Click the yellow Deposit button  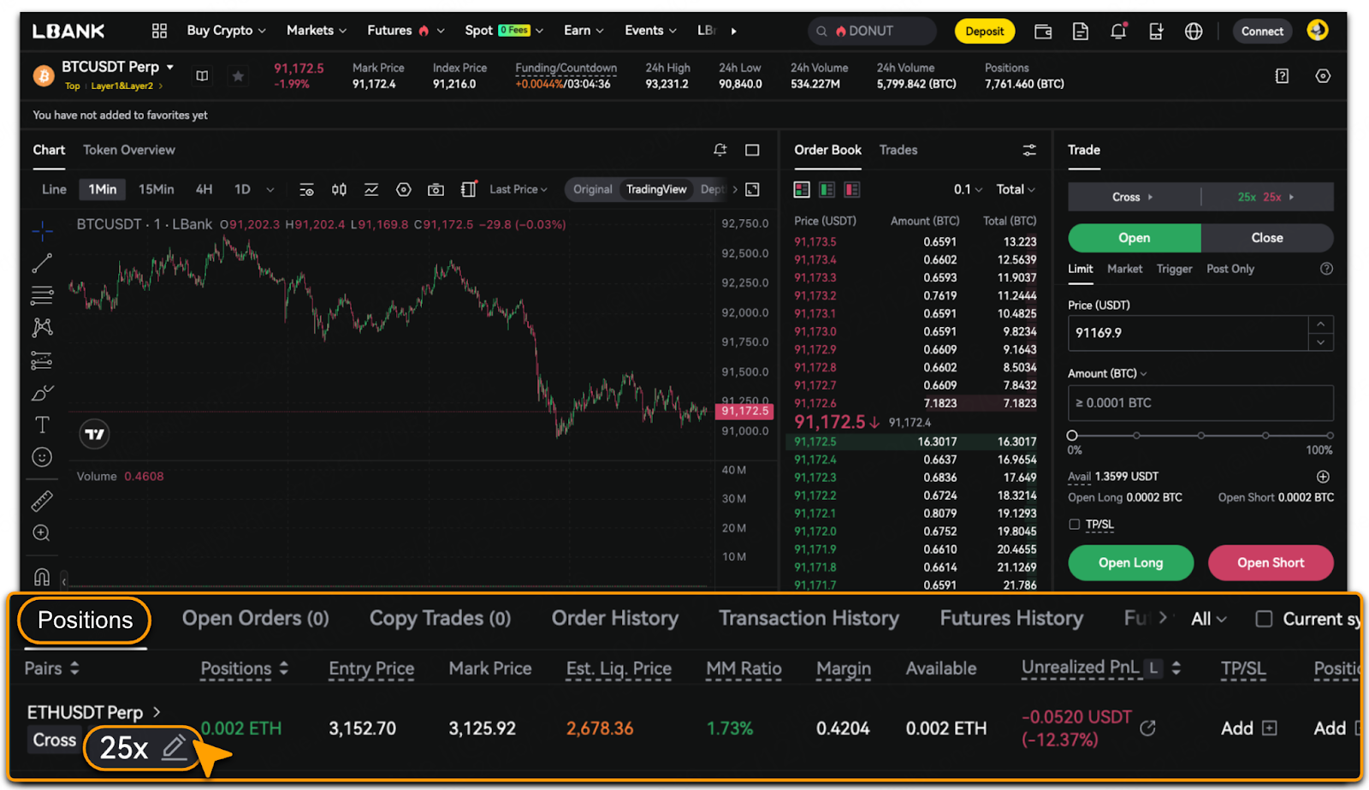point(984,32)
